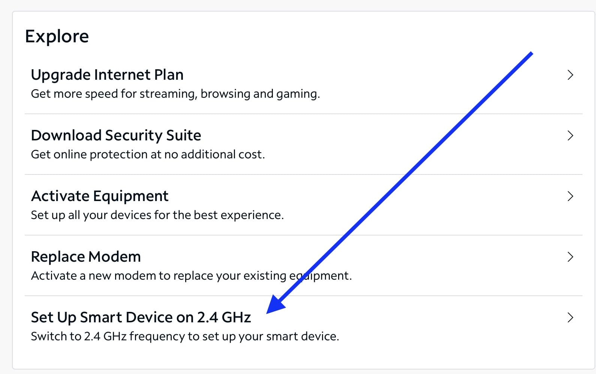Open the Upgrade Internet Plan title
Viewport: 596px width, 374px height.
(107, 75)
